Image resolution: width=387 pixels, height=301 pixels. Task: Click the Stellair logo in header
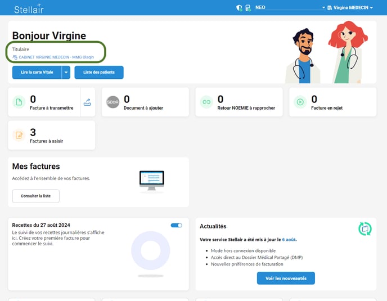(x=29, y=8)
